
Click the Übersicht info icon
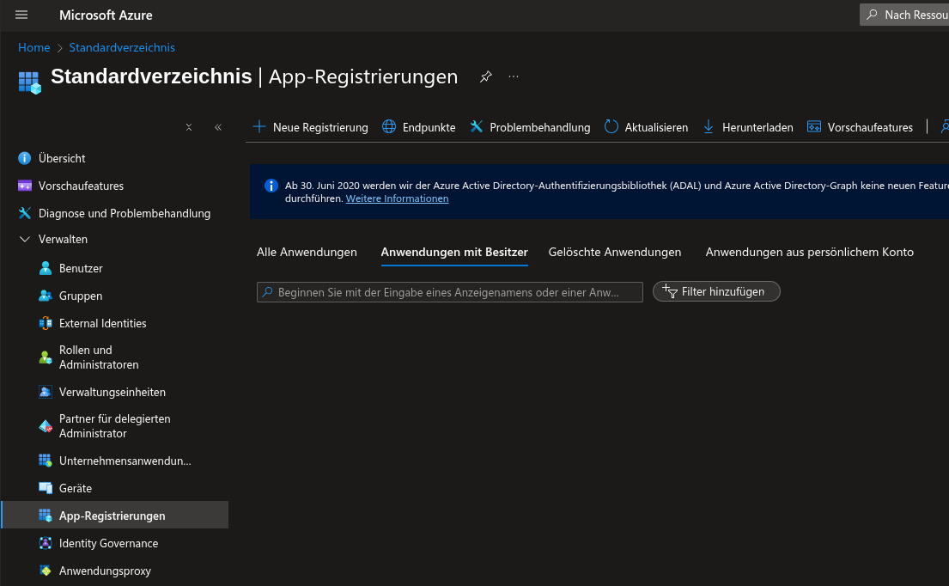point(25,158)
